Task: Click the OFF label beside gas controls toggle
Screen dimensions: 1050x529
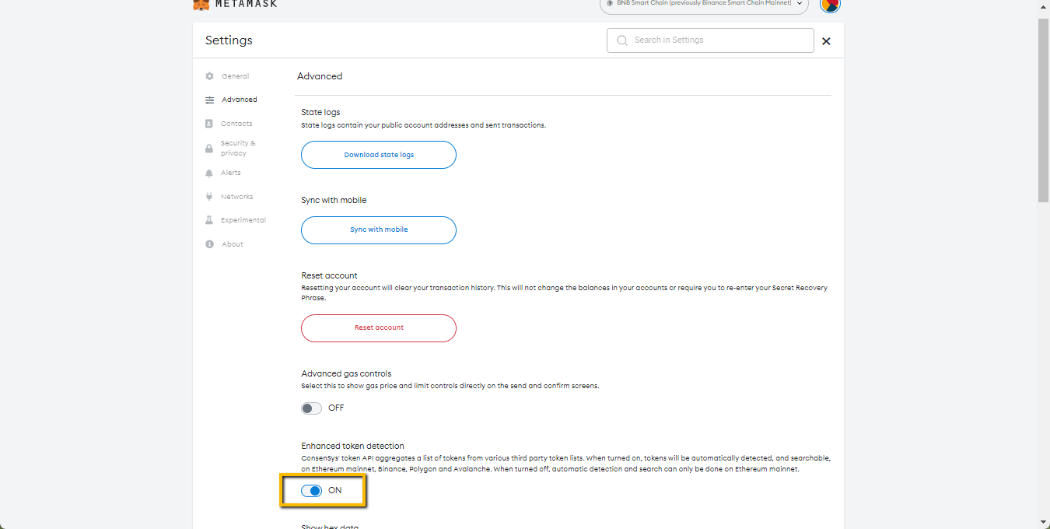Action: coord(336,408)
